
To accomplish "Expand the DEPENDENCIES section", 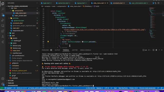I will pos(13,86).
